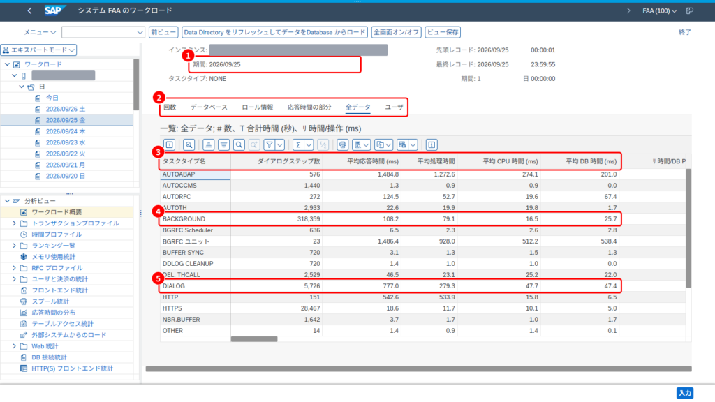This screenshot has height=402, width=715.
Task: Click the ビュー保存 button
Action: pyautogui.click(x=443, y=32)
